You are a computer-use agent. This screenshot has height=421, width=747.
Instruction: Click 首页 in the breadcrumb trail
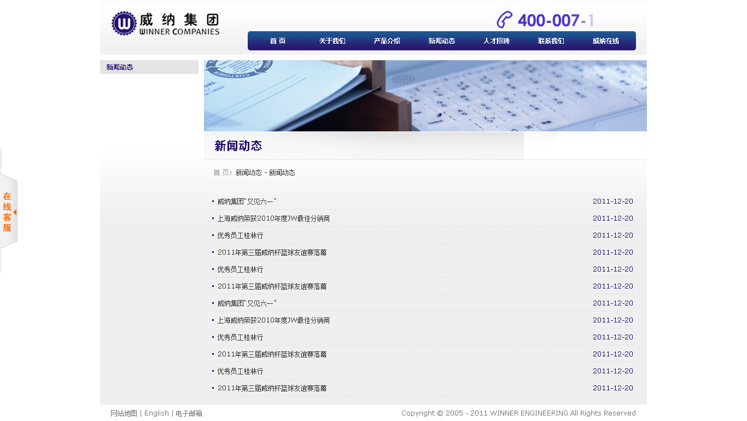pyautogui.click(x=221, y=173)
